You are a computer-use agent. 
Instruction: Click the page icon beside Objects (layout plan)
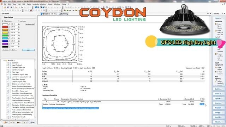click(10, 81)
